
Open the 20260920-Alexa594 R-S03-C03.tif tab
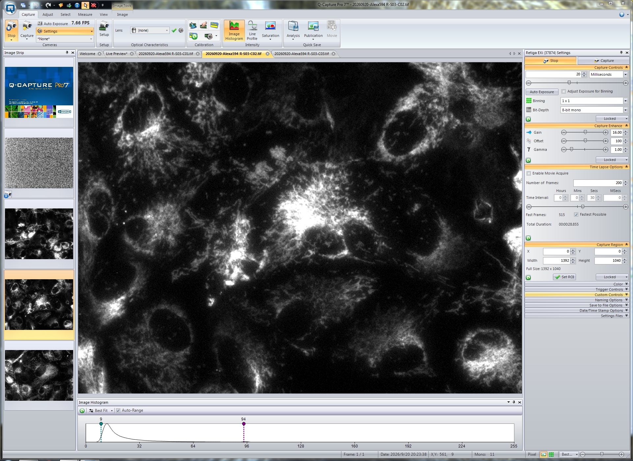(x=302, y=54)
